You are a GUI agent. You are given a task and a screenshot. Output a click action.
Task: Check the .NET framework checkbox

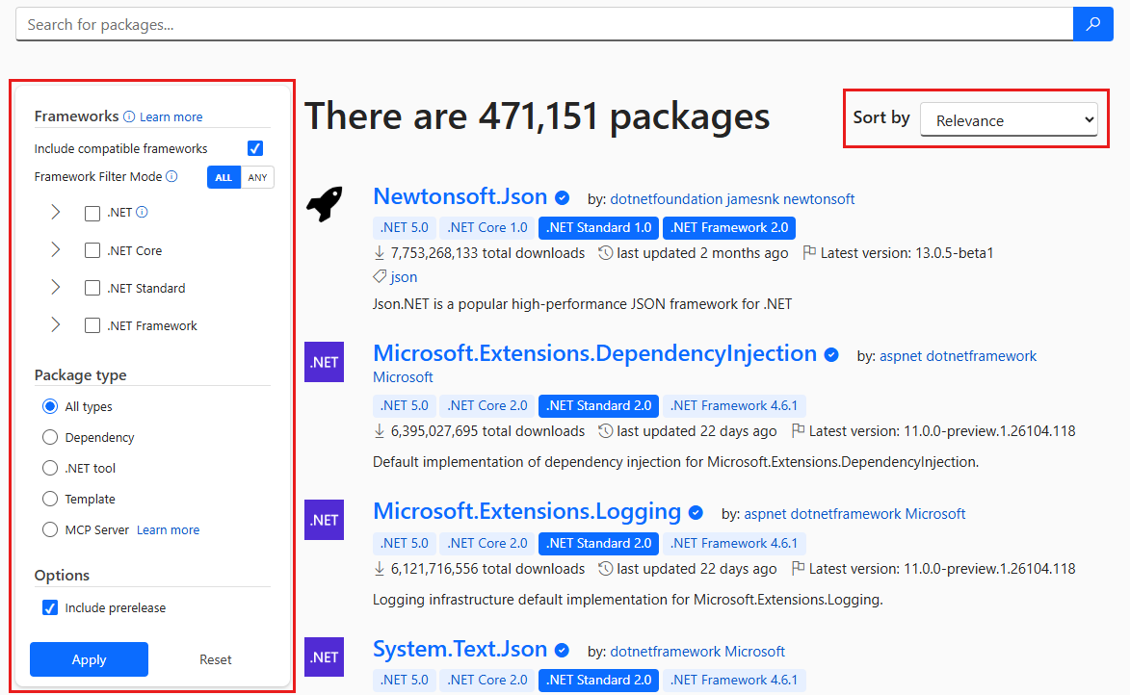(x=92, y=213)
